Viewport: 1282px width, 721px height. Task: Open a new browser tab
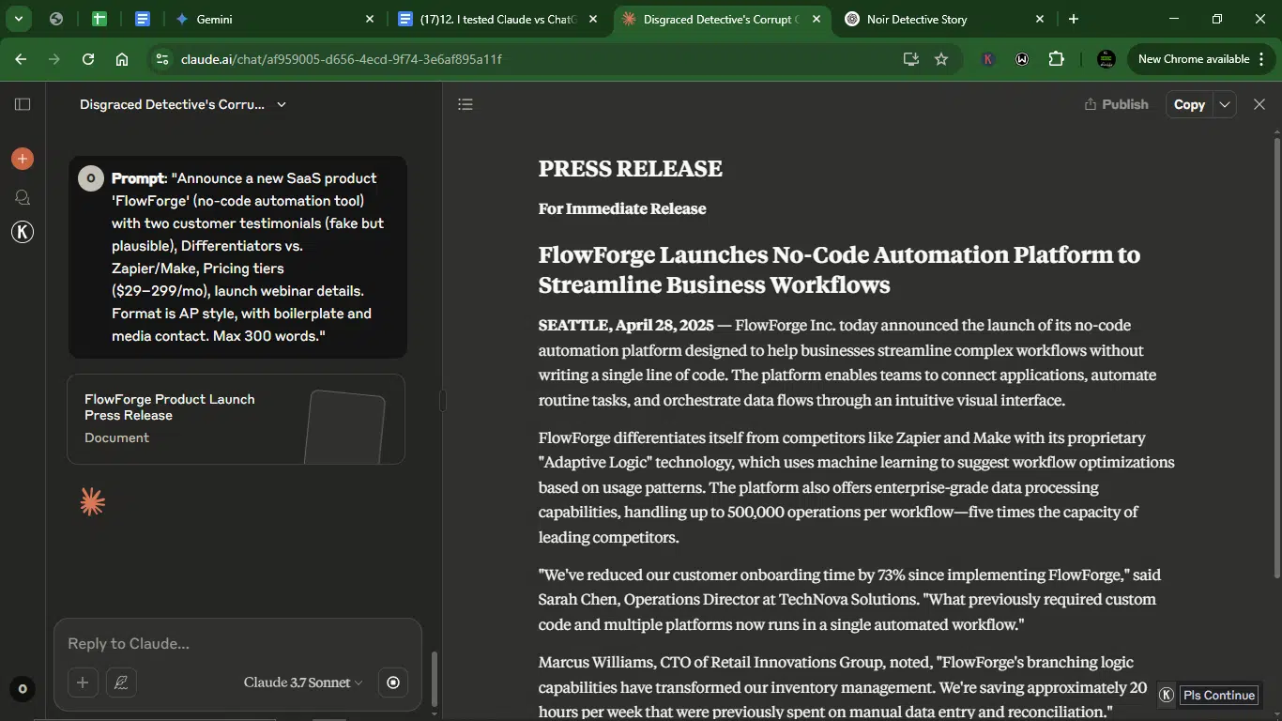[1074, 19]
